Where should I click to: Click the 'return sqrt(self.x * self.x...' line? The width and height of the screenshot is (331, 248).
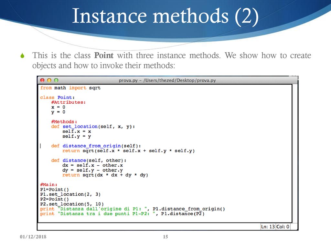click(x=128, y=151)
